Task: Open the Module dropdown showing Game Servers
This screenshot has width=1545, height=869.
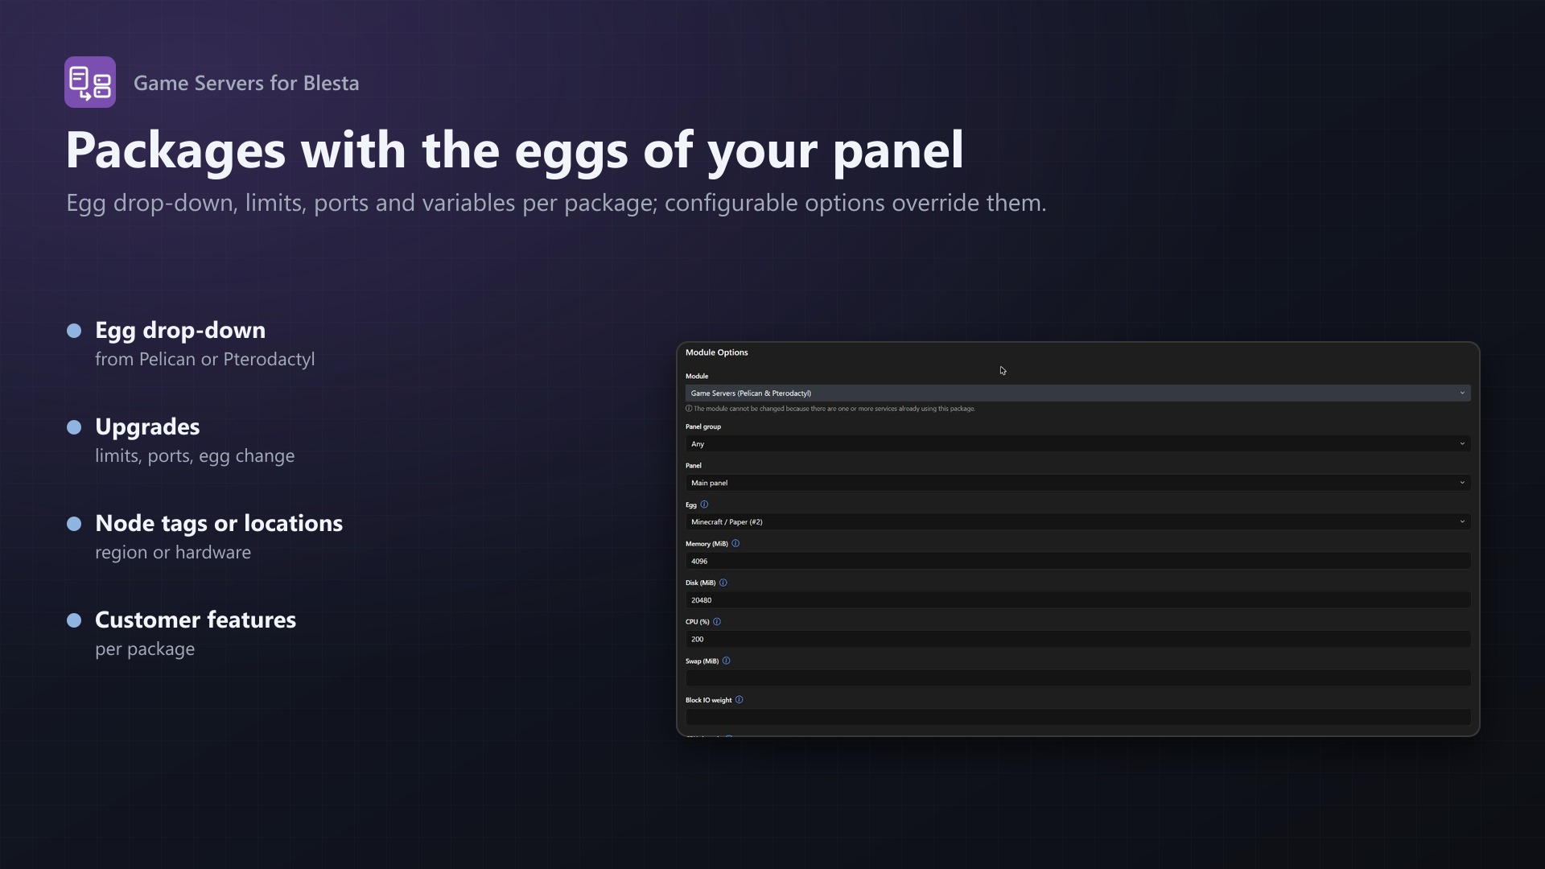Action: (x=1077, y=393)
